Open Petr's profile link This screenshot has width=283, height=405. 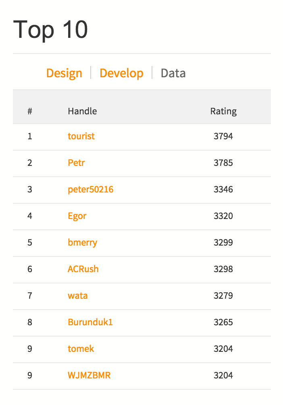(x=76, y=163)
